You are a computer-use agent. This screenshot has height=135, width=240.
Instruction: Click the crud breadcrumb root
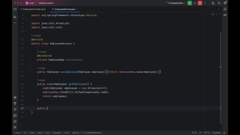(17, 133)
